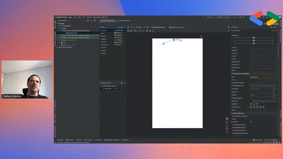Move the rotation z slider
283x159 pixels.
pos(254,43)
